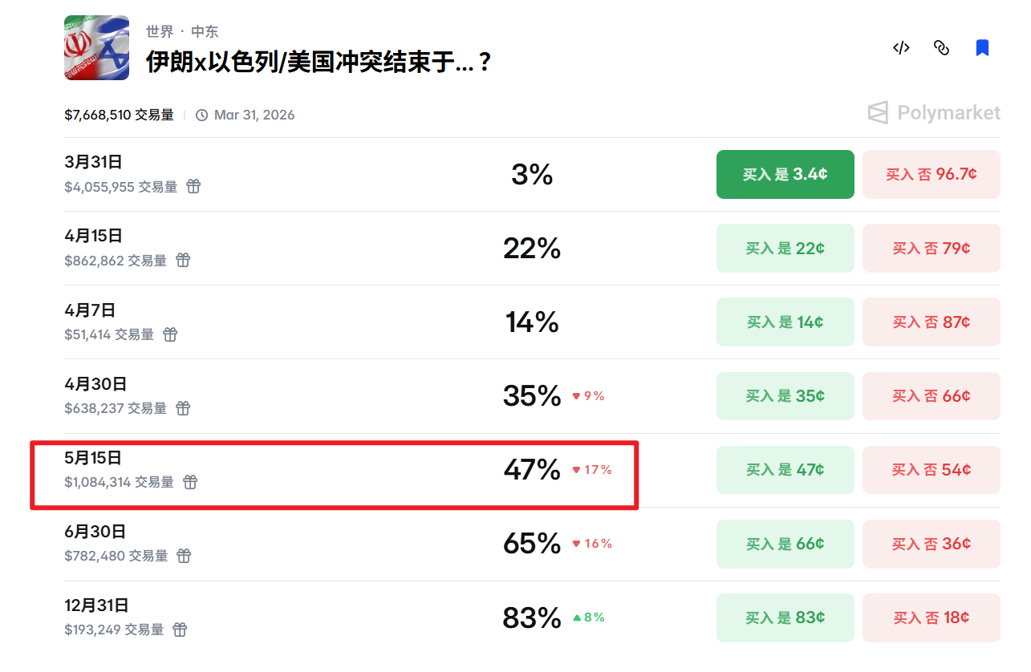The height and width of the screenshot is (672, 1031).
Task: Click gift icon in 4月7日 row
Action: pos(170,334)
